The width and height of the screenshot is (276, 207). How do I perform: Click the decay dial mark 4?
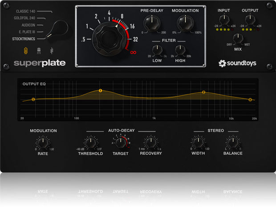(109, 13)
